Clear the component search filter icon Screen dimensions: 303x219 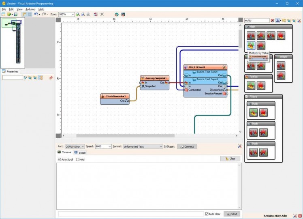click(x=273, y=20)
